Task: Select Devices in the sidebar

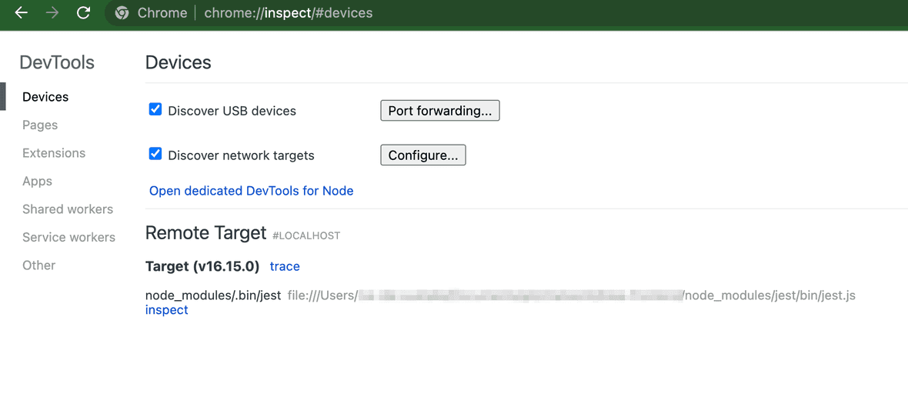Action: 45,97
